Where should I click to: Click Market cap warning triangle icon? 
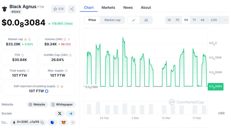click(25, 39)
